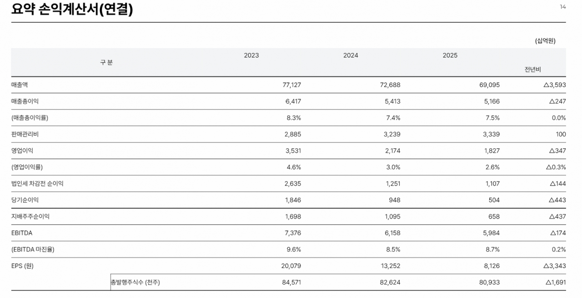Select the EPS (원) row label

tap(22, 266)
